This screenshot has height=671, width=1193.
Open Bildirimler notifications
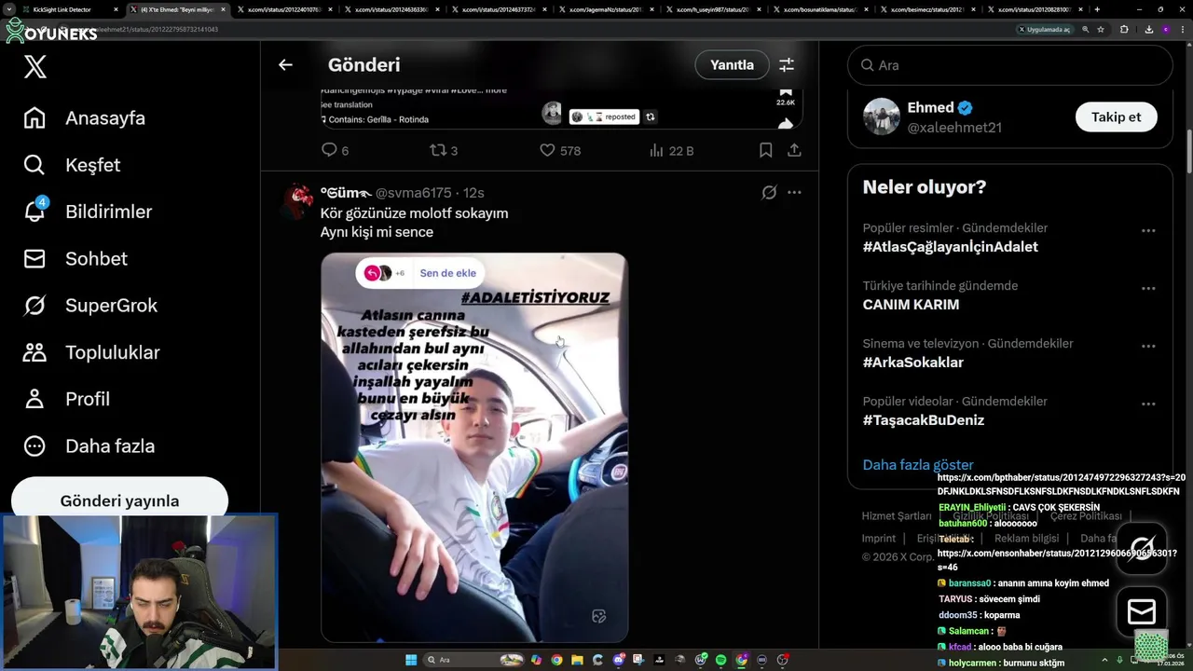pos(88,212)
